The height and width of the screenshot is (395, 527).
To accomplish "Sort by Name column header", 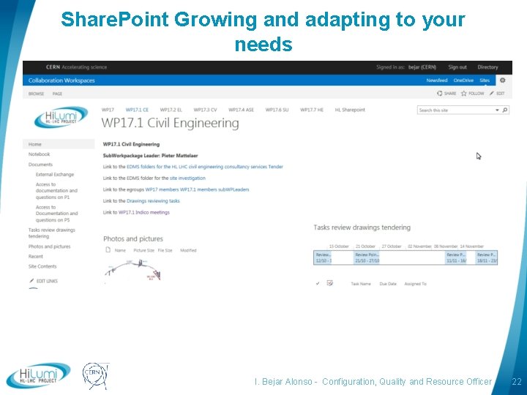I will click(x=120, y=250).
